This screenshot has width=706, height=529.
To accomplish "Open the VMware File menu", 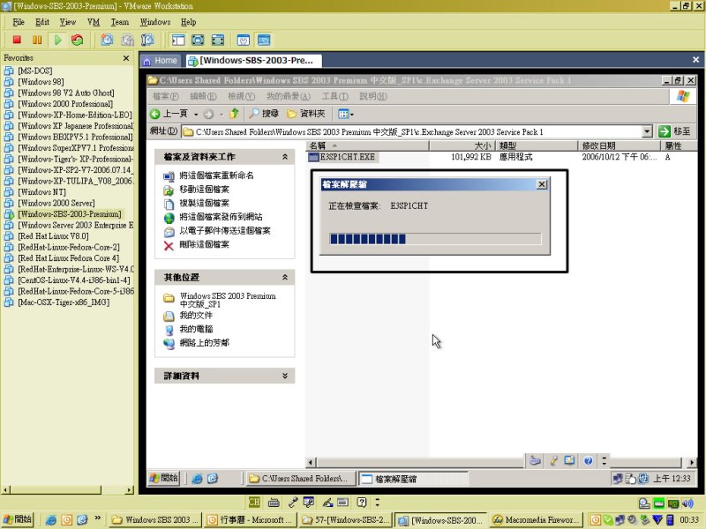I will click(19, 22).
